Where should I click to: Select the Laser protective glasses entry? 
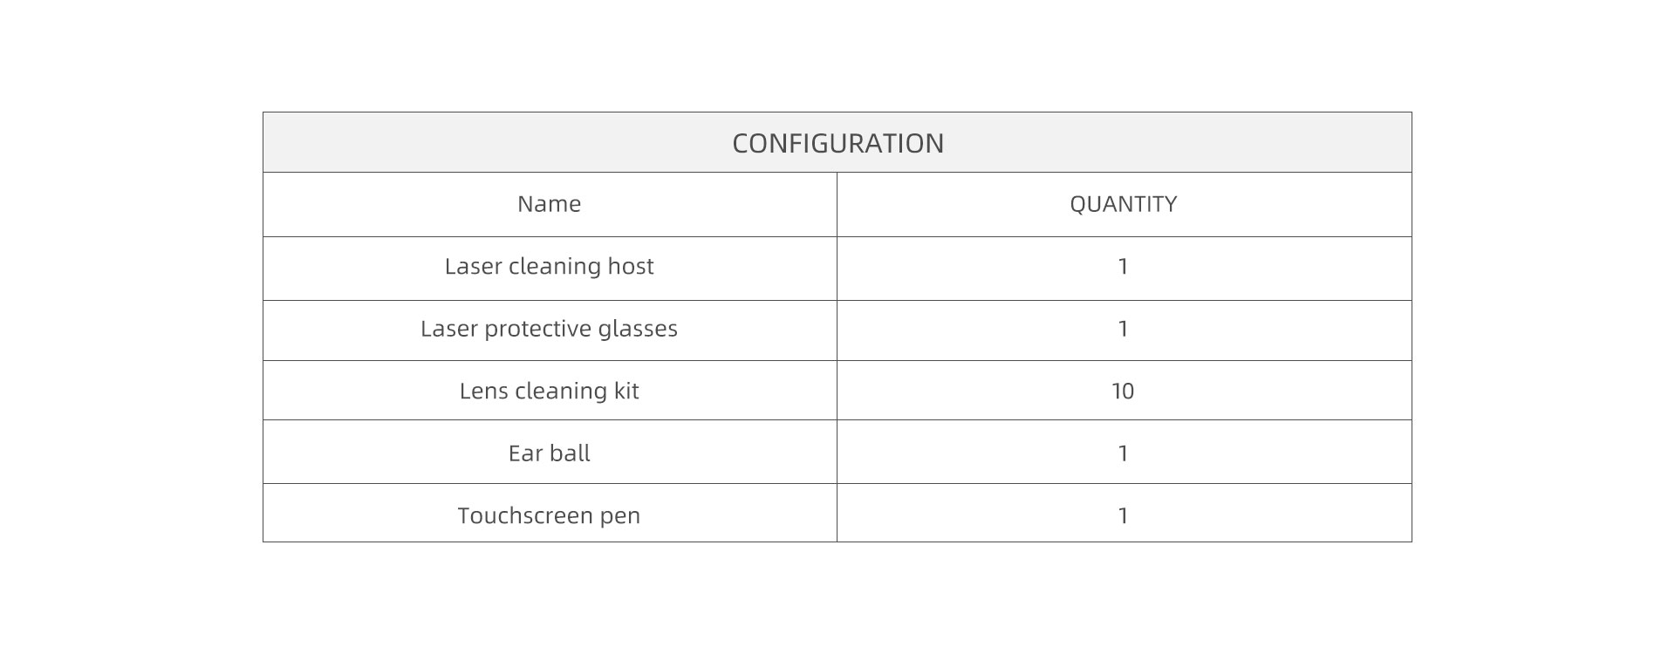pos(549,329)
